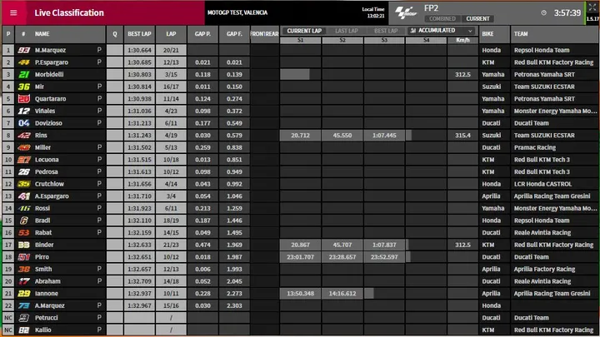Click rider number 21 badge
Image resolution: width=600 pixels, height=337 pixels.
(x=23, y=75)
